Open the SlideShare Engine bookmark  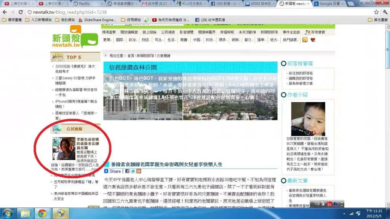[97, 20]
